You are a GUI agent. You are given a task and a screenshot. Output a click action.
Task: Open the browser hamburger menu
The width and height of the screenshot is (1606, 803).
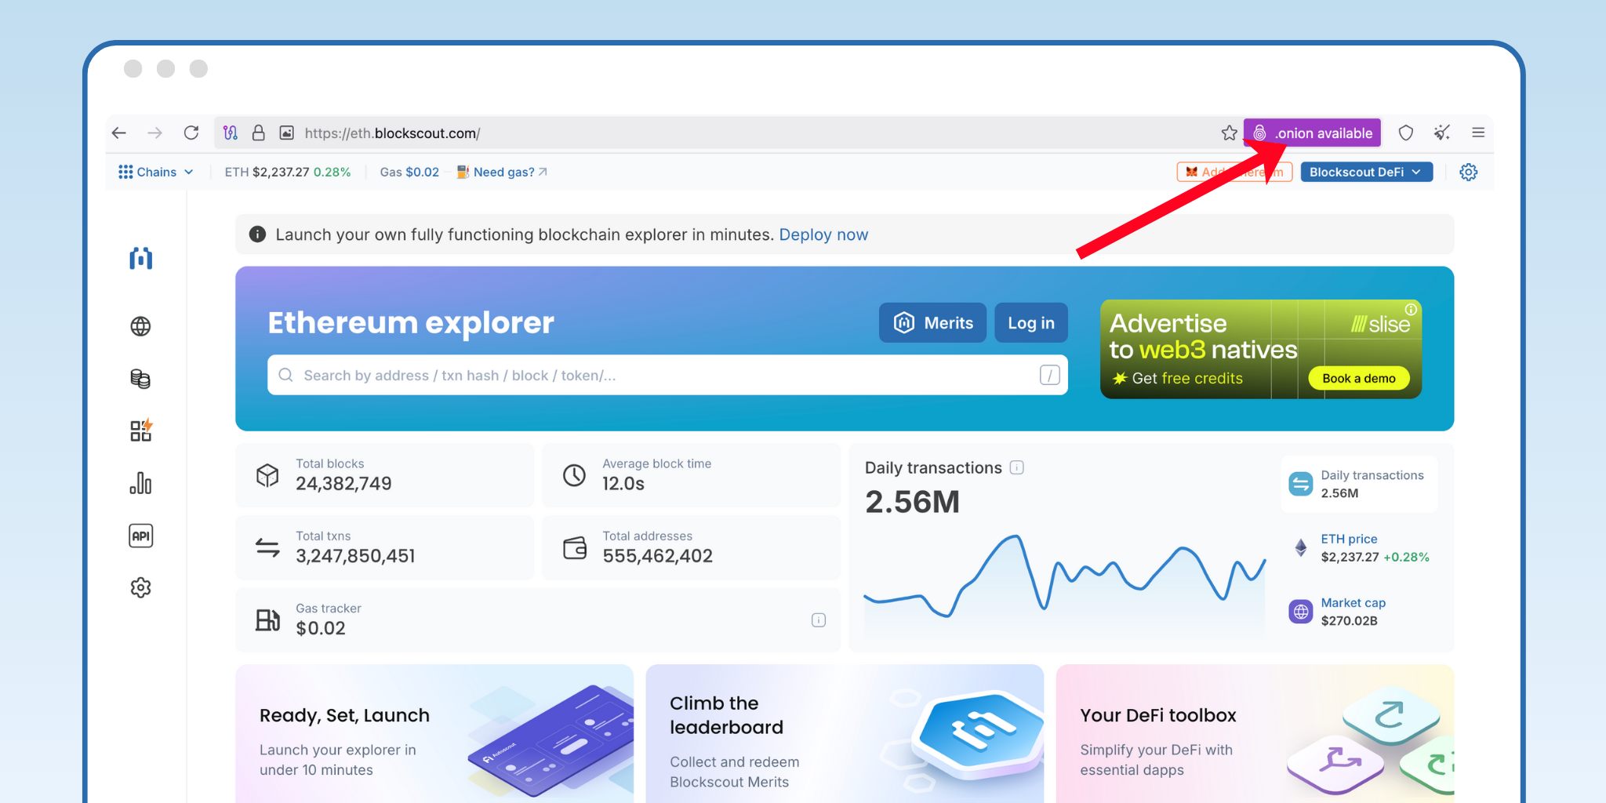[x=1479, y=133]
